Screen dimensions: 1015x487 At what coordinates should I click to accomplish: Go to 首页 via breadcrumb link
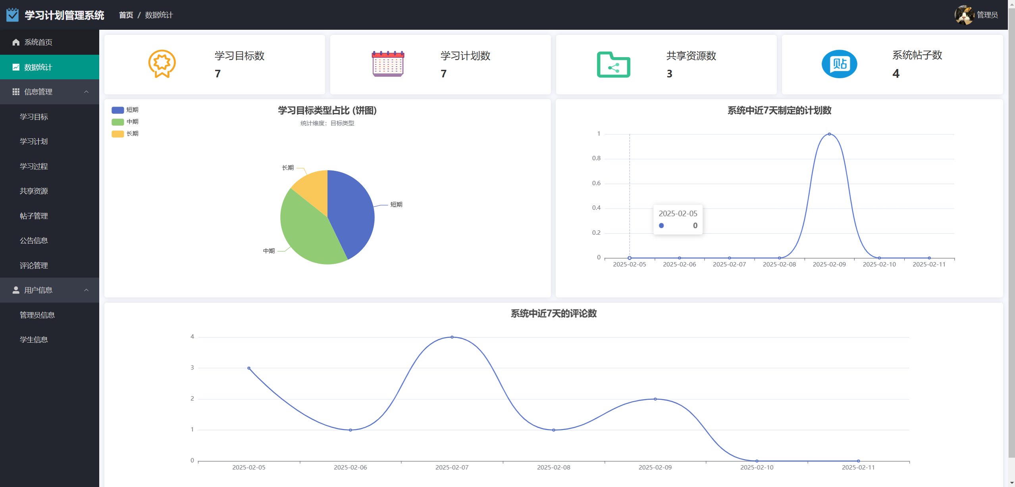coord(126,15)
